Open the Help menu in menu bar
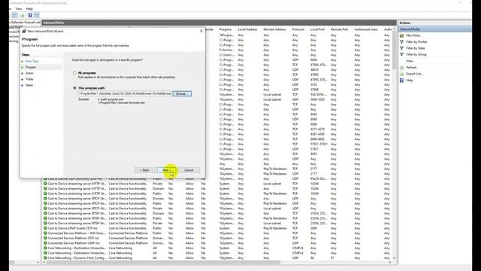Image resolution: width=481 pixels, height=271 pixels. coord(29,9)
